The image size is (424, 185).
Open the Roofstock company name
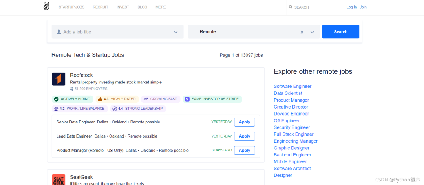81,75
